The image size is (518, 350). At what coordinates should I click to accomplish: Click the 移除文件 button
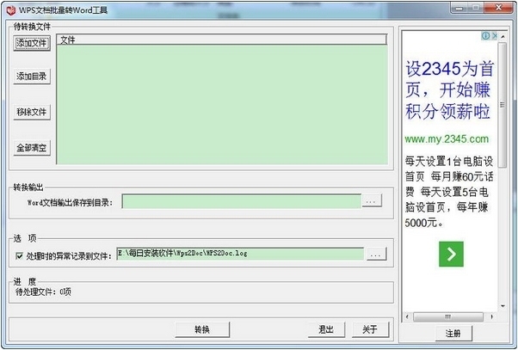click(32, 112)
